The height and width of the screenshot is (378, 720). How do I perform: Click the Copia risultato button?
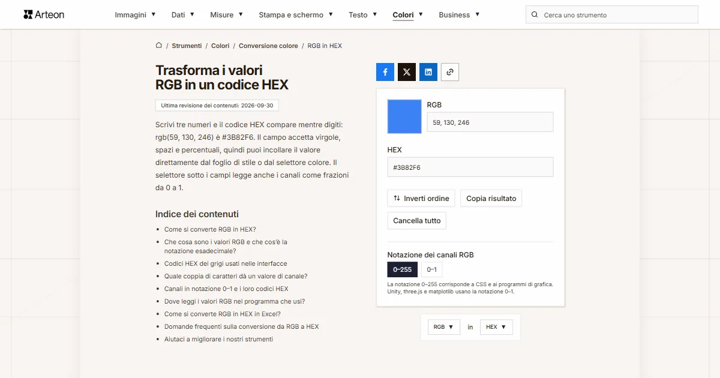click(491, 199)
